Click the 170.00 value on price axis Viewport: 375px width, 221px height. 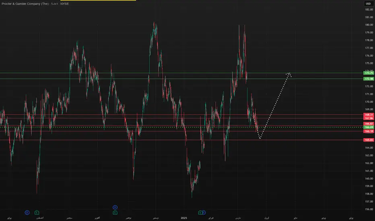coord(369,102)
